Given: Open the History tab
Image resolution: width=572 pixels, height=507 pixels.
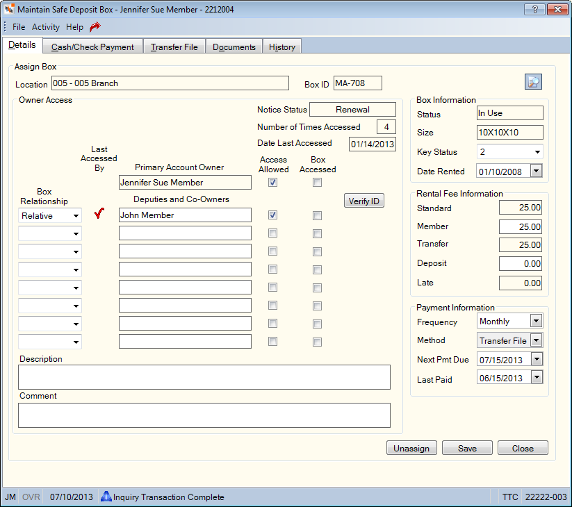Looking at the screenshot, I should point(282,47).
